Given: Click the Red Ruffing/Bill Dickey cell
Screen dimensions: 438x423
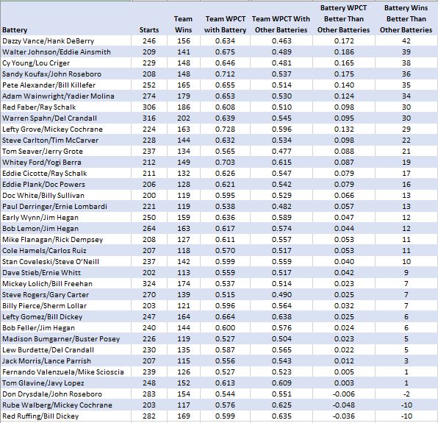Looking at the screenshot, I should tap(65, 416).
